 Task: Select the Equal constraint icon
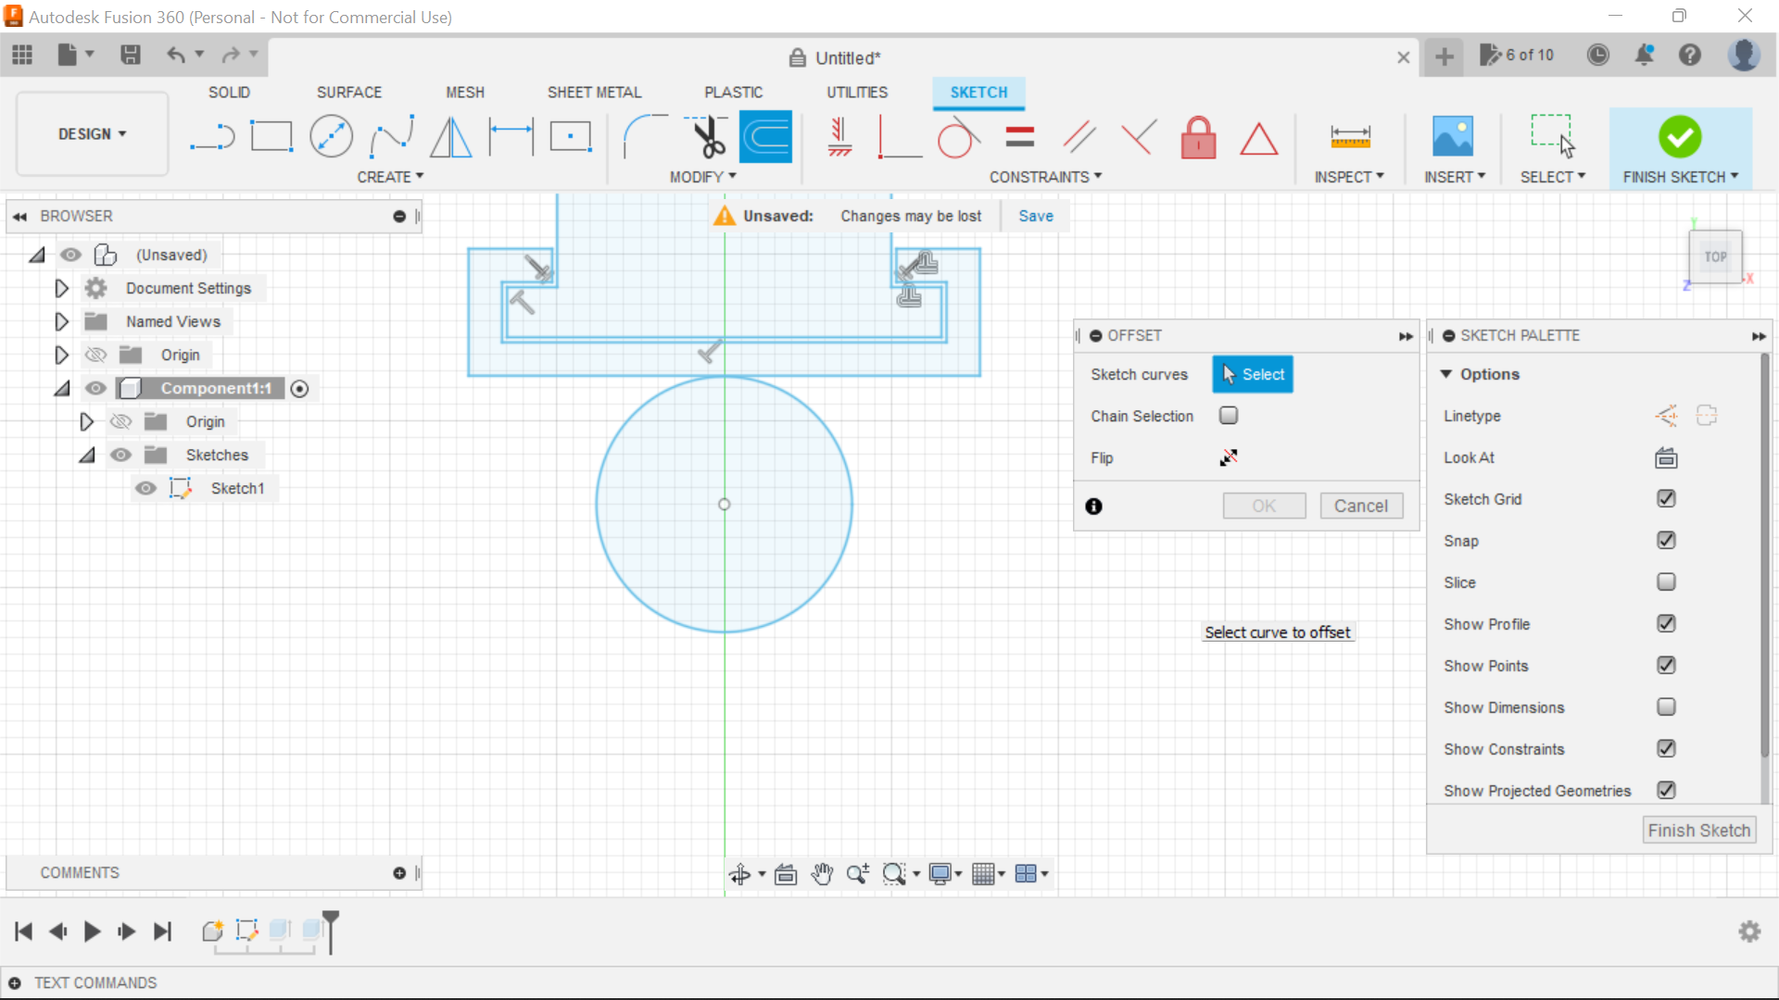[1018, 136]
